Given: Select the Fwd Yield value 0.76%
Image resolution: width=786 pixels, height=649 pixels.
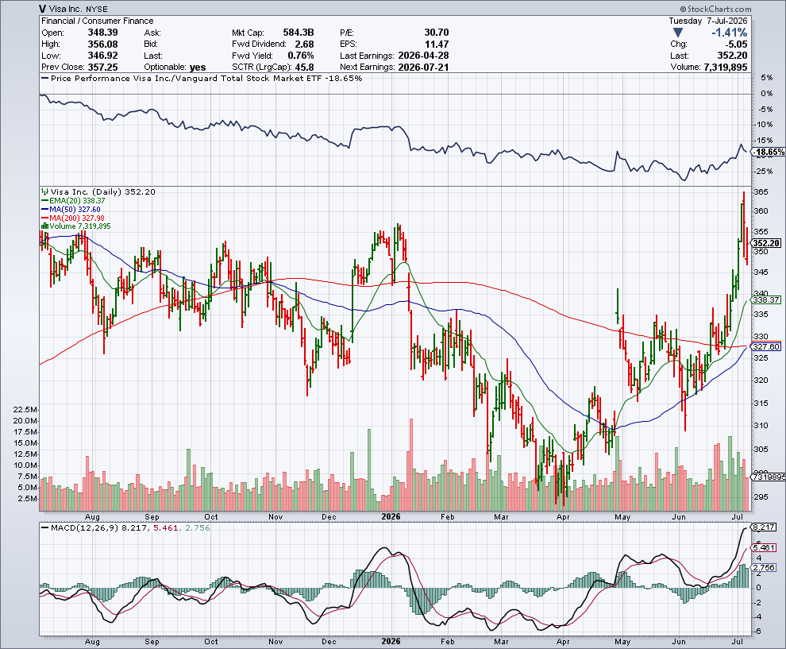Looking at the screenshot, I should pos(300,56).
